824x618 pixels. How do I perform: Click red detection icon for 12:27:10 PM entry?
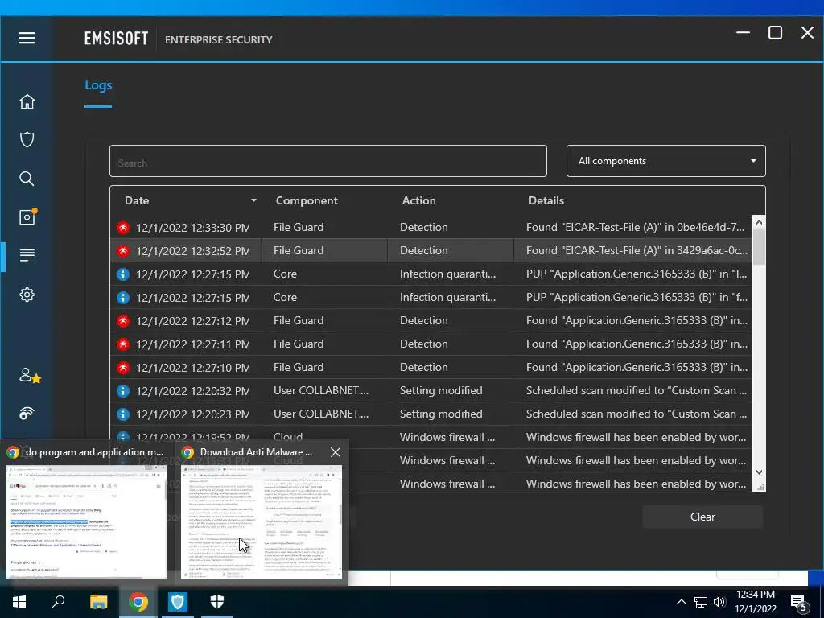(123, 367)
